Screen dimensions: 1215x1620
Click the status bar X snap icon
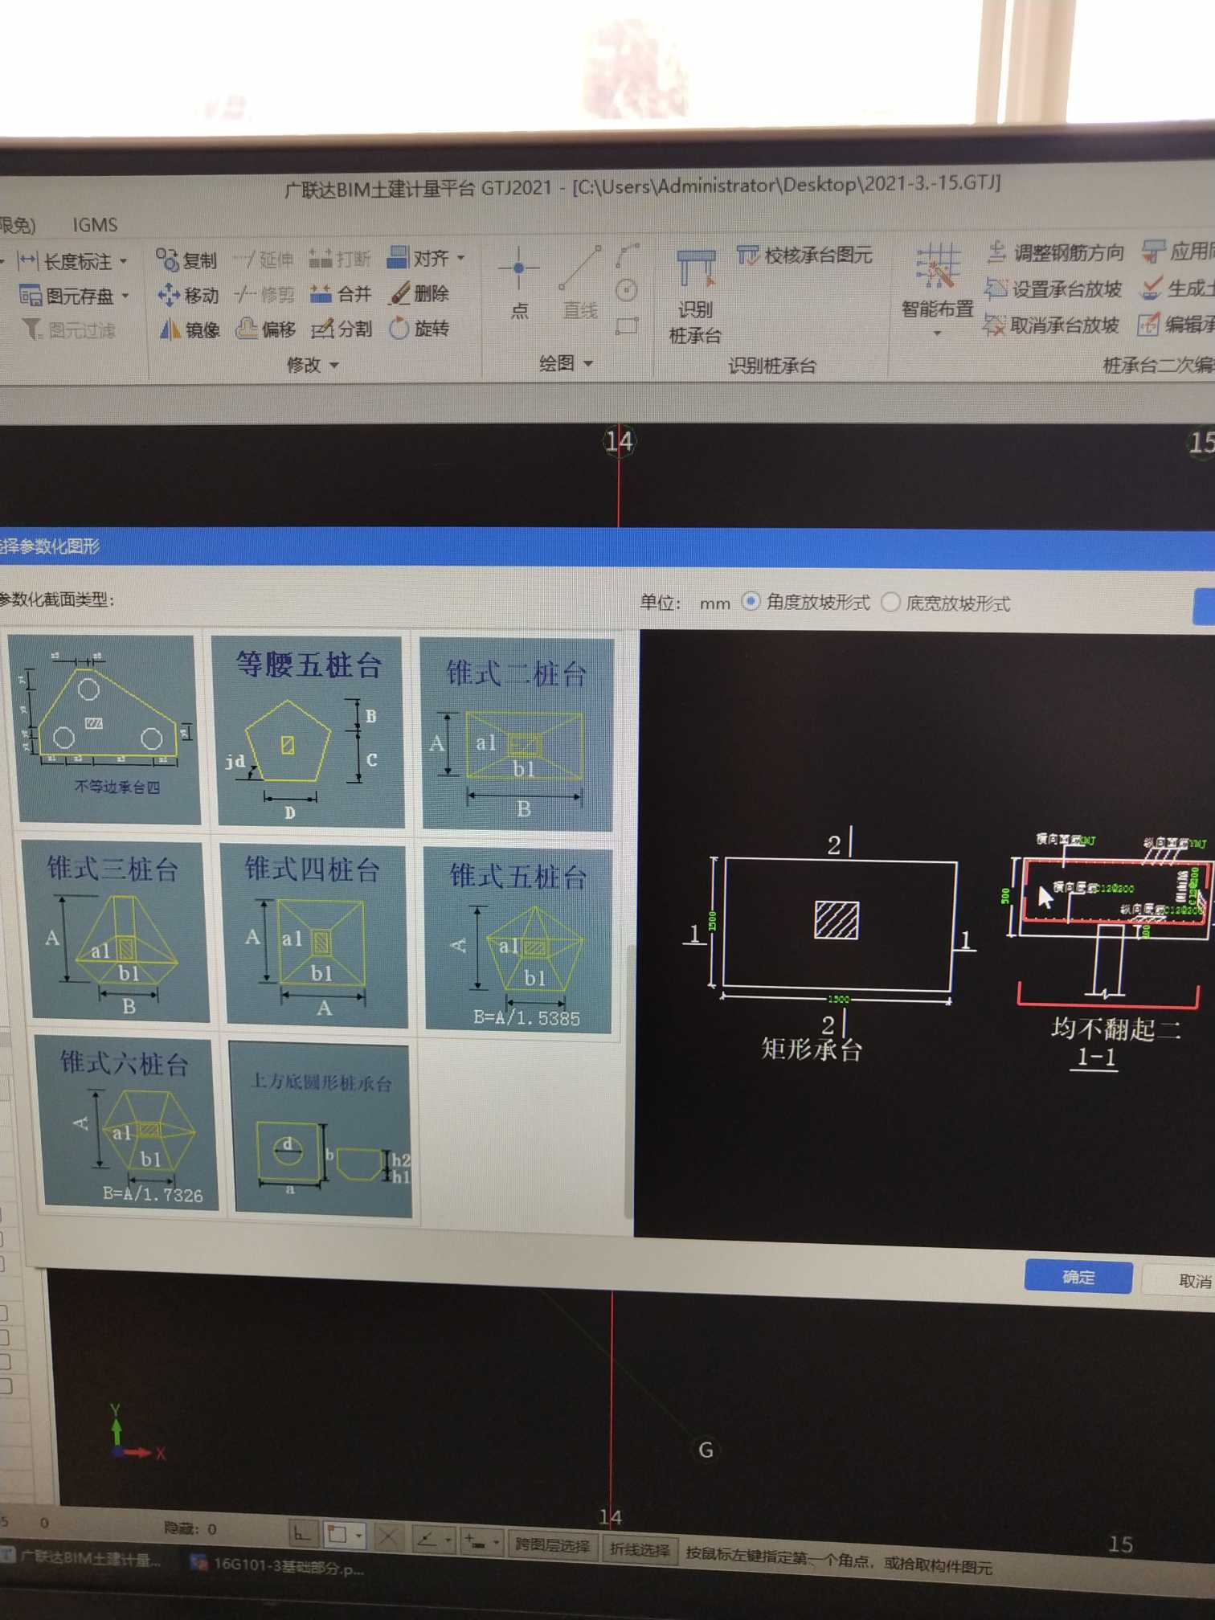388,1537
